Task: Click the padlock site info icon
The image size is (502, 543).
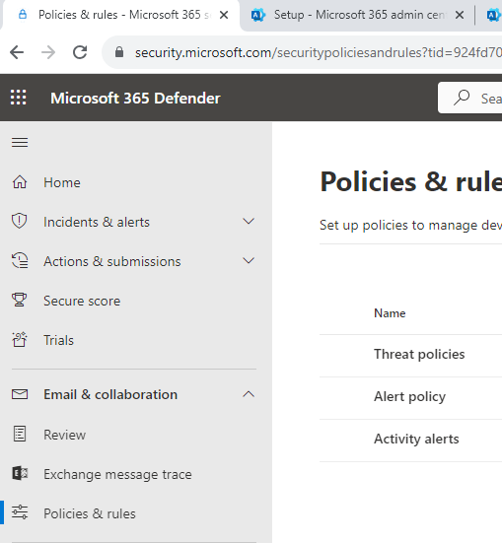Action: pyautogui.click(x=119, y=52)
